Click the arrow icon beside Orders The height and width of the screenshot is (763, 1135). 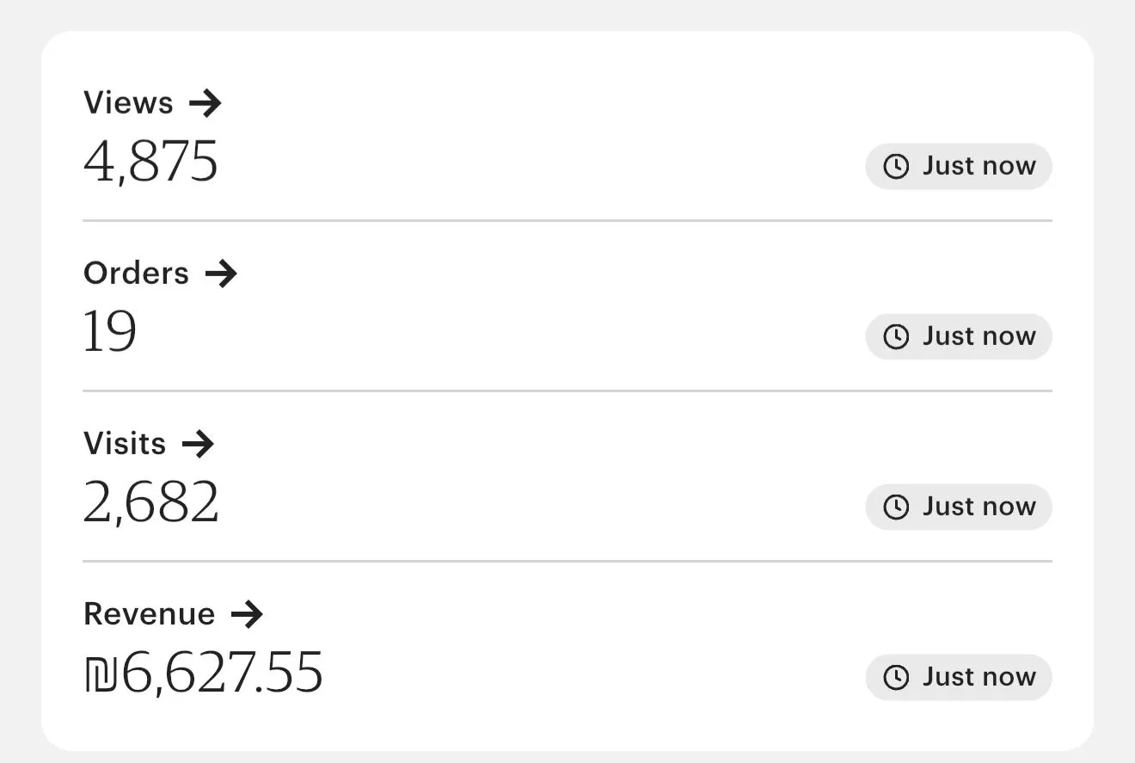[221, 274]
